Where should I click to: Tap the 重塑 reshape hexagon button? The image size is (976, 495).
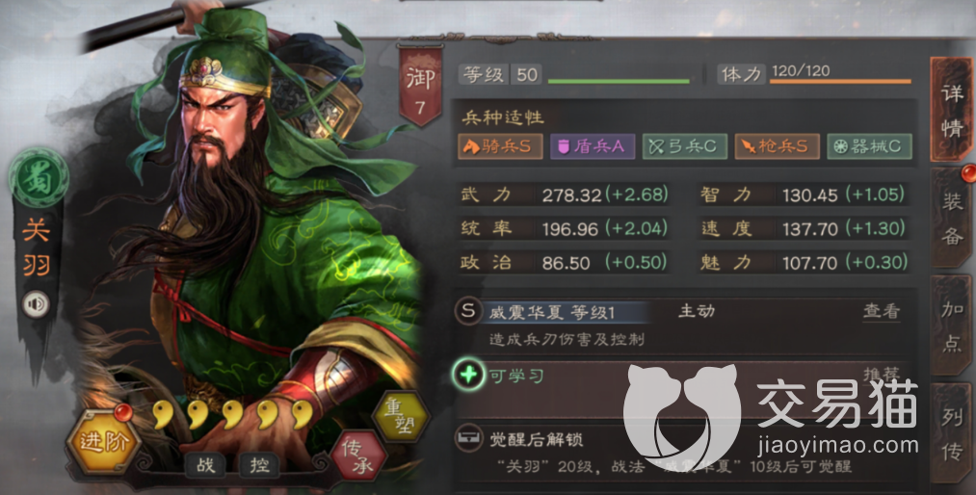click(x=401, y=415)
